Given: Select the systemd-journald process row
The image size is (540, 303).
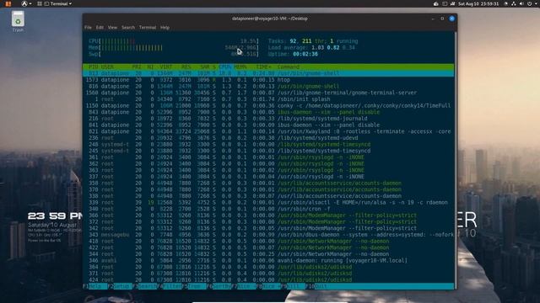Looking at the screenshot, I should click(268, 119).
